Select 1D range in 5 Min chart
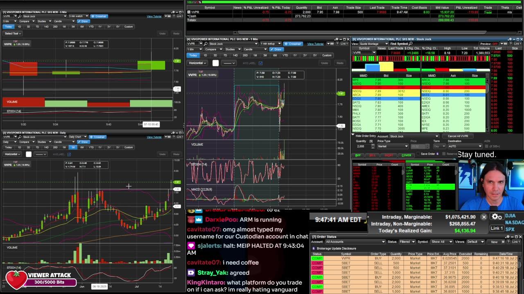Viewport: 524px width, 294px height. (19, 27)
